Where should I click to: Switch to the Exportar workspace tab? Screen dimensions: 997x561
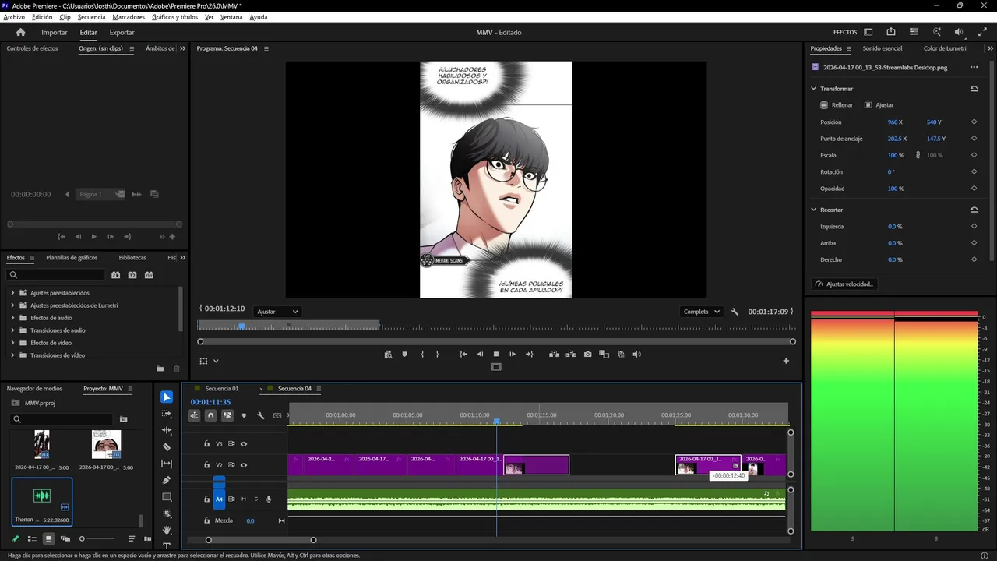click(122, 33)
